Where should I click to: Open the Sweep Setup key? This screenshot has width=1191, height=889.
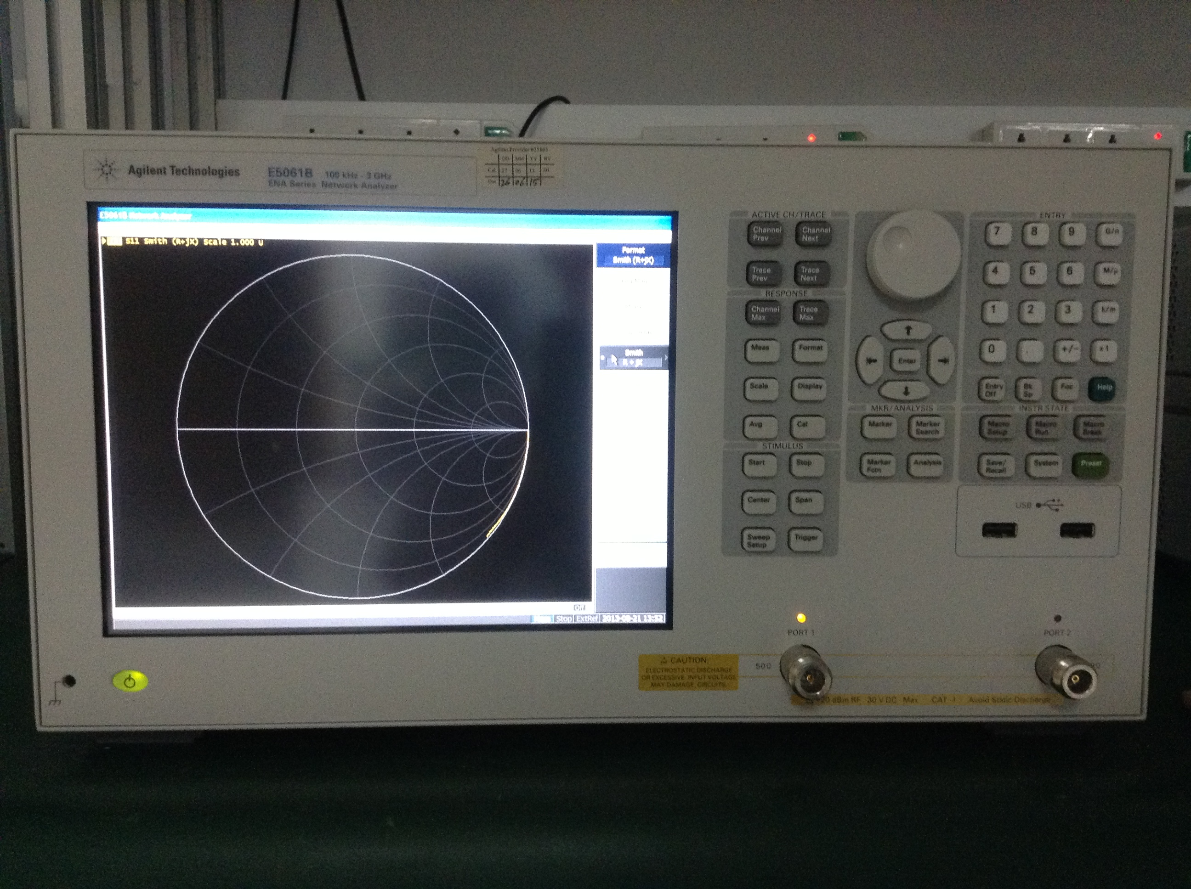[758, 540]
